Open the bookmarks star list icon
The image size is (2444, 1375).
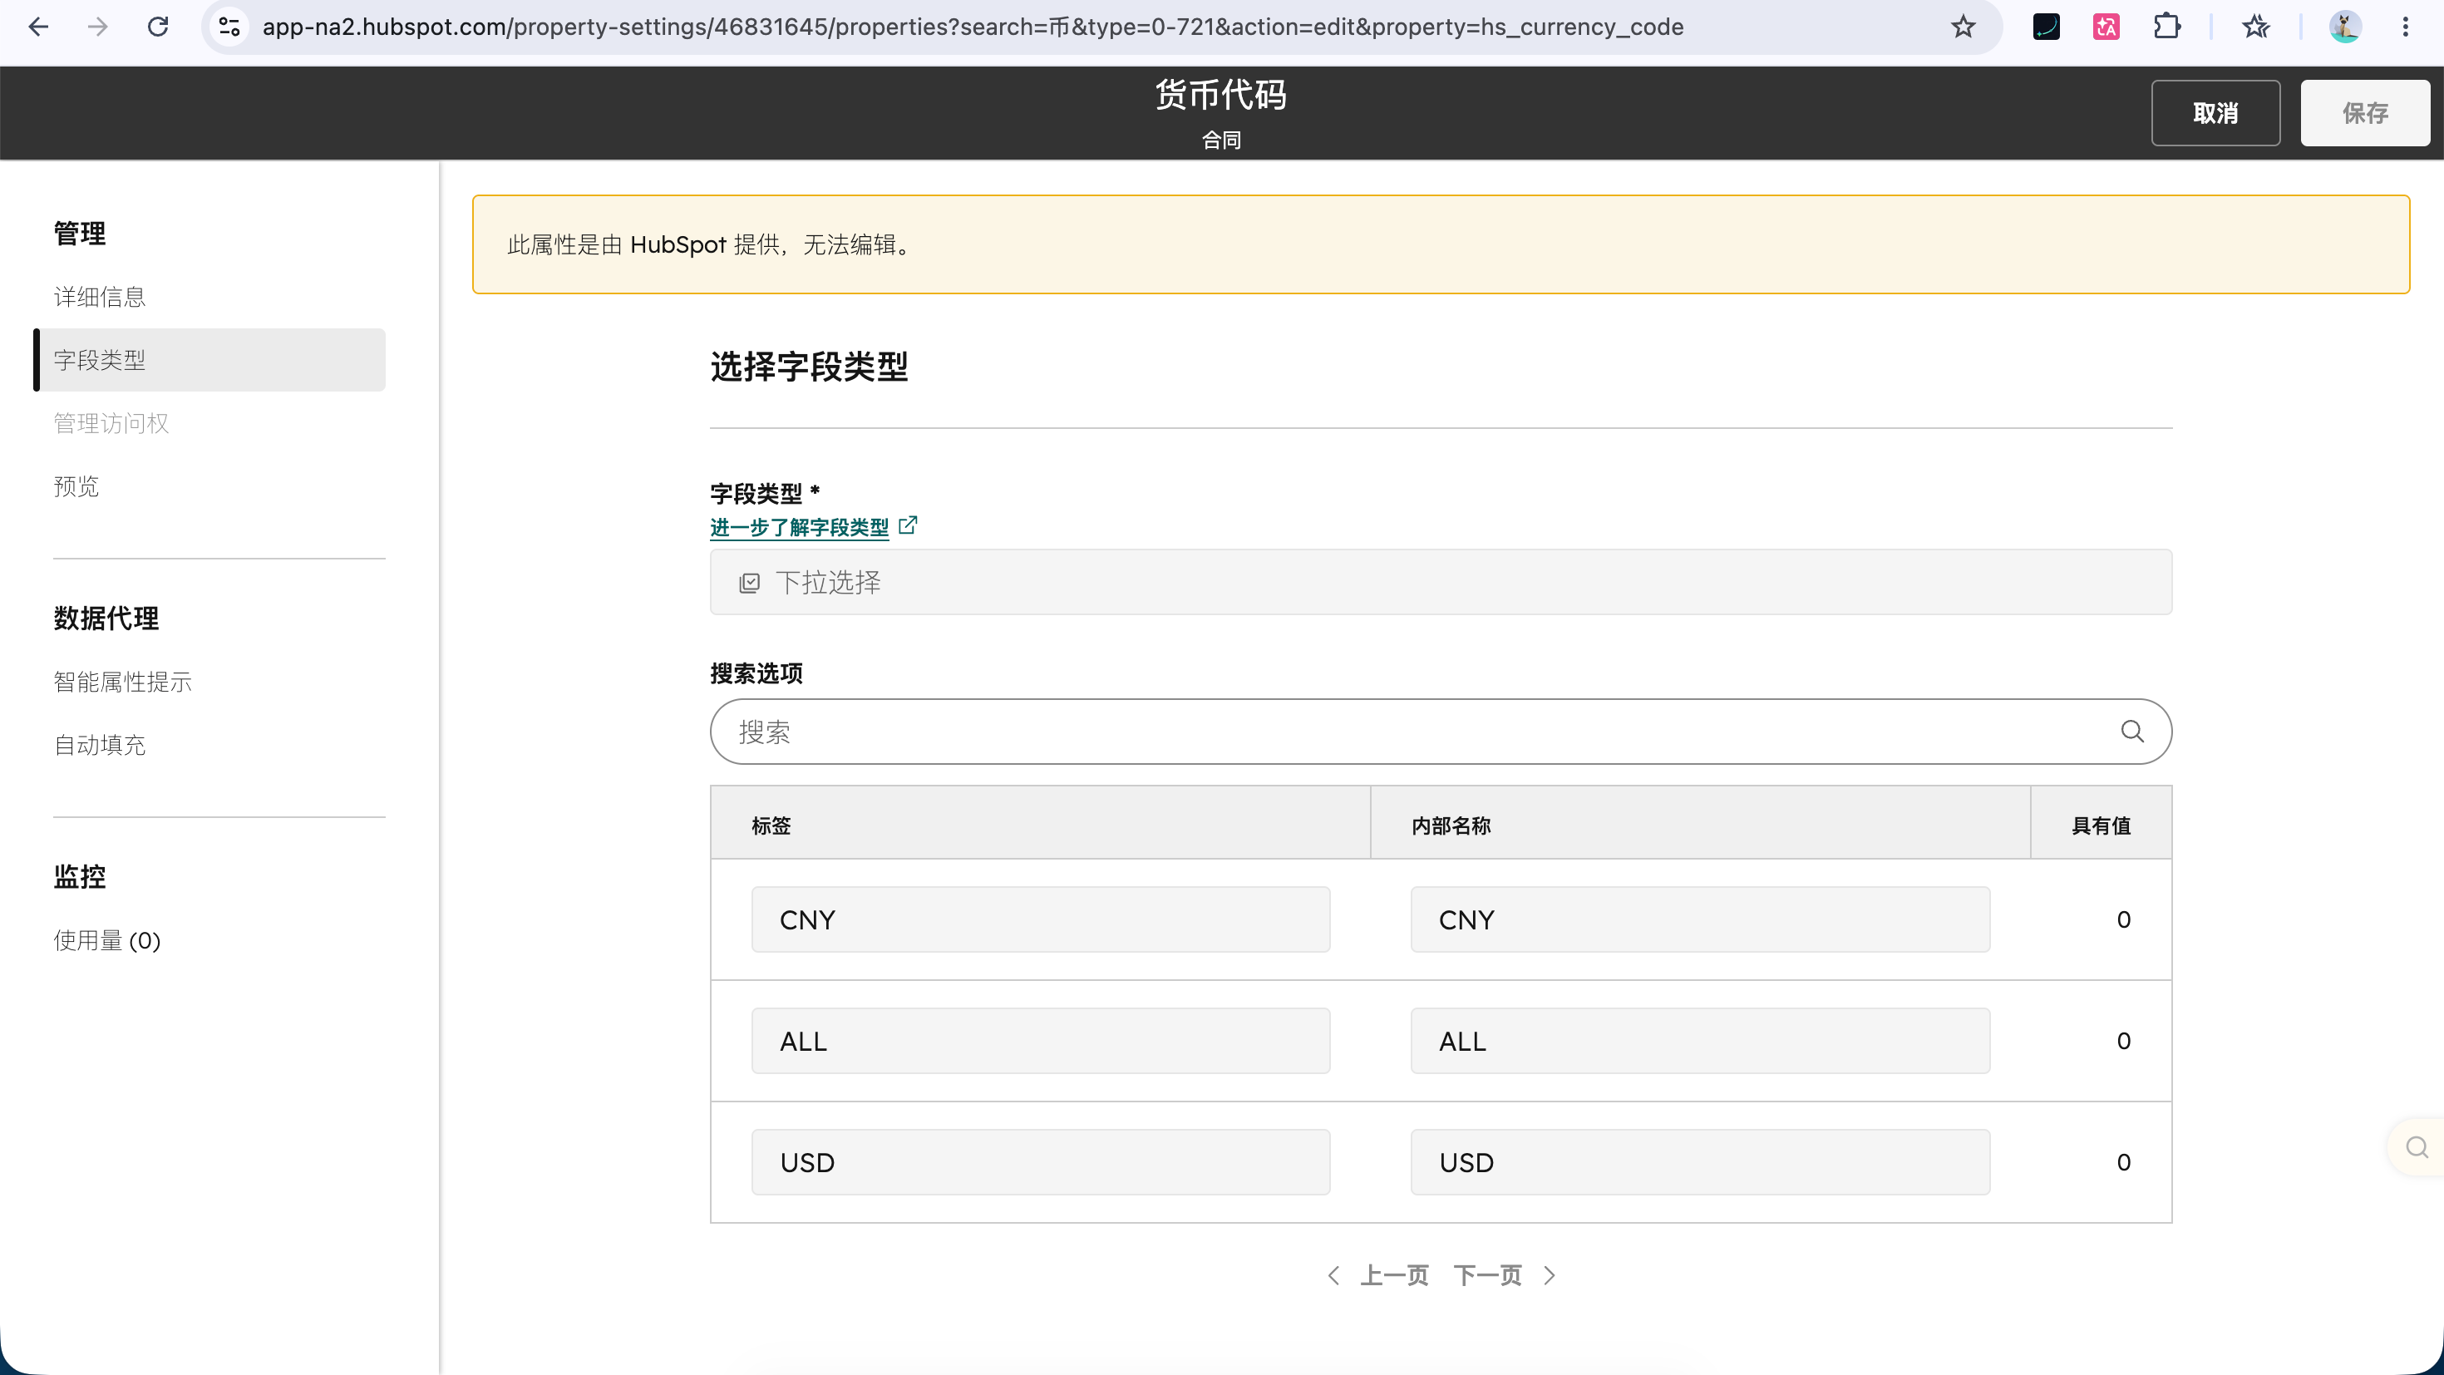[x=2256, y=27]
